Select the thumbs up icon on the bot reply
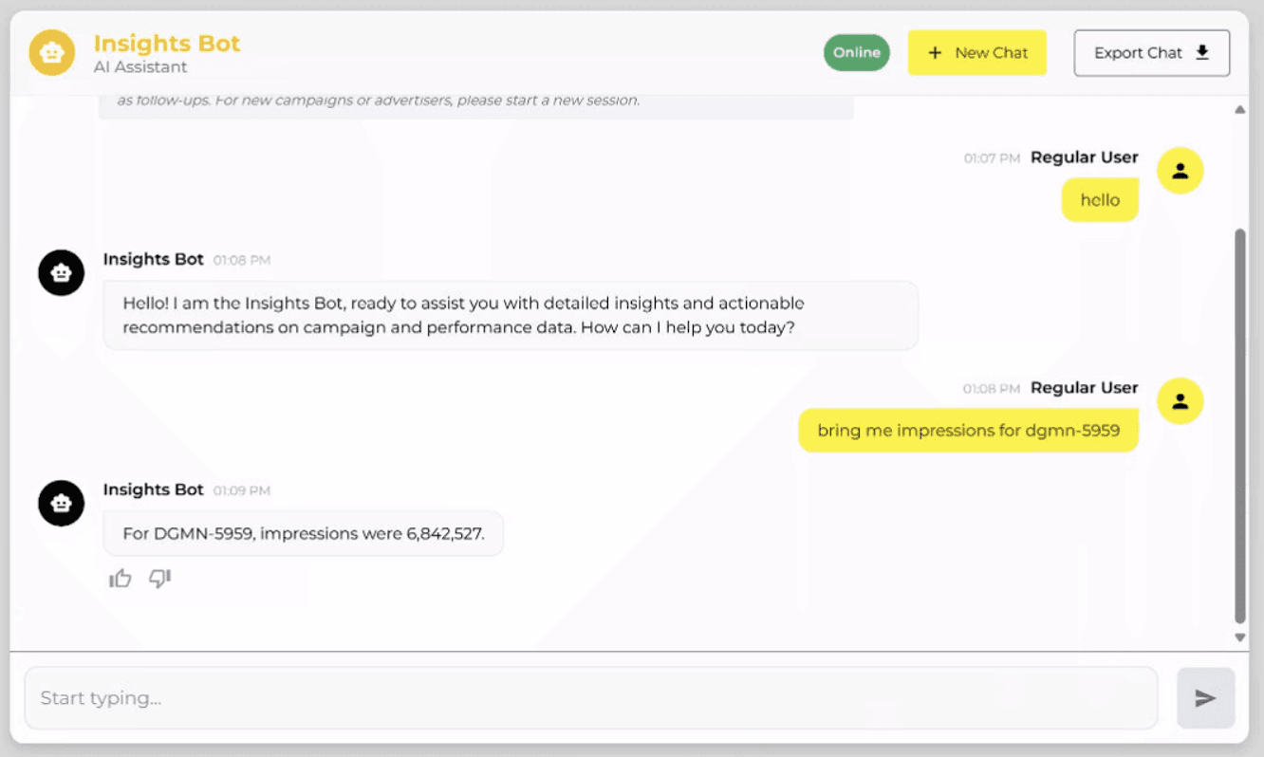Screen dimensions: 1264x757 point(120,578)
